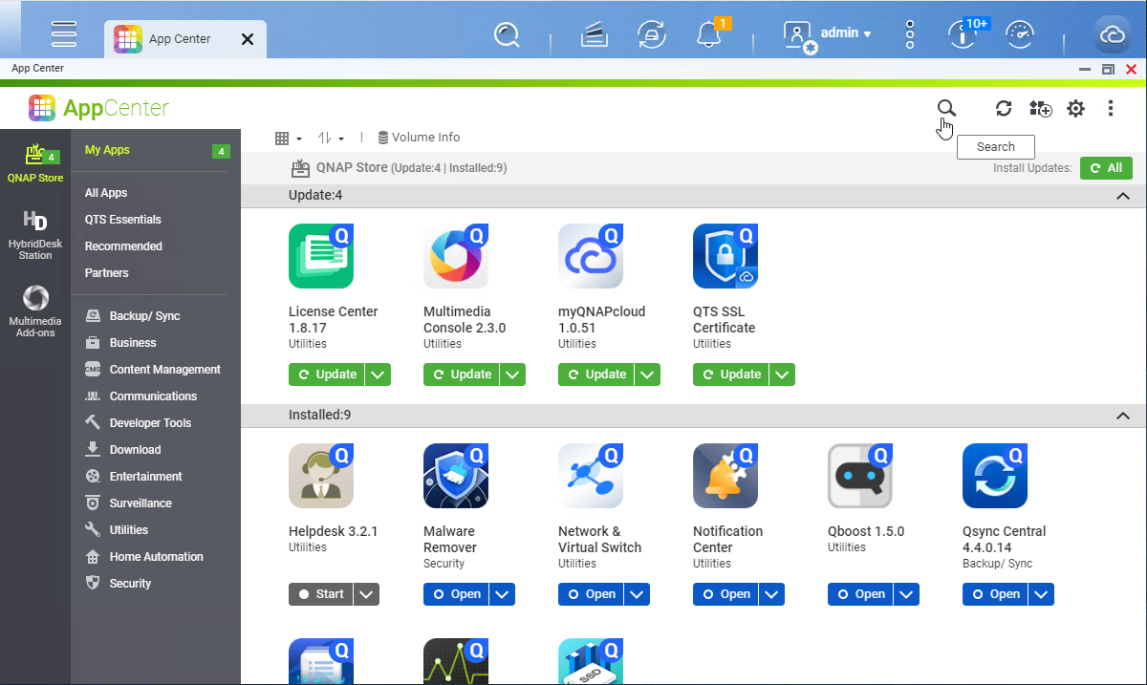
Task: Click Install Updates All button
Action: click(x=1106, y=168)
